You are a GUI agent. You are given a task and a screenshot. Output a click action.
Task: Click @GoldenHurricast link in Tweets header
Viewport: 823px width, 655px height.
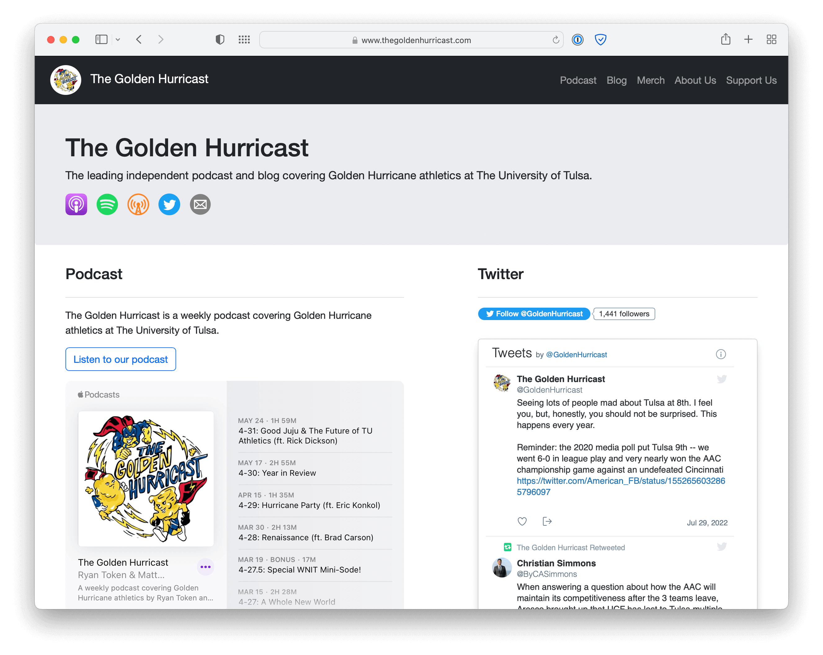point(576,354)
